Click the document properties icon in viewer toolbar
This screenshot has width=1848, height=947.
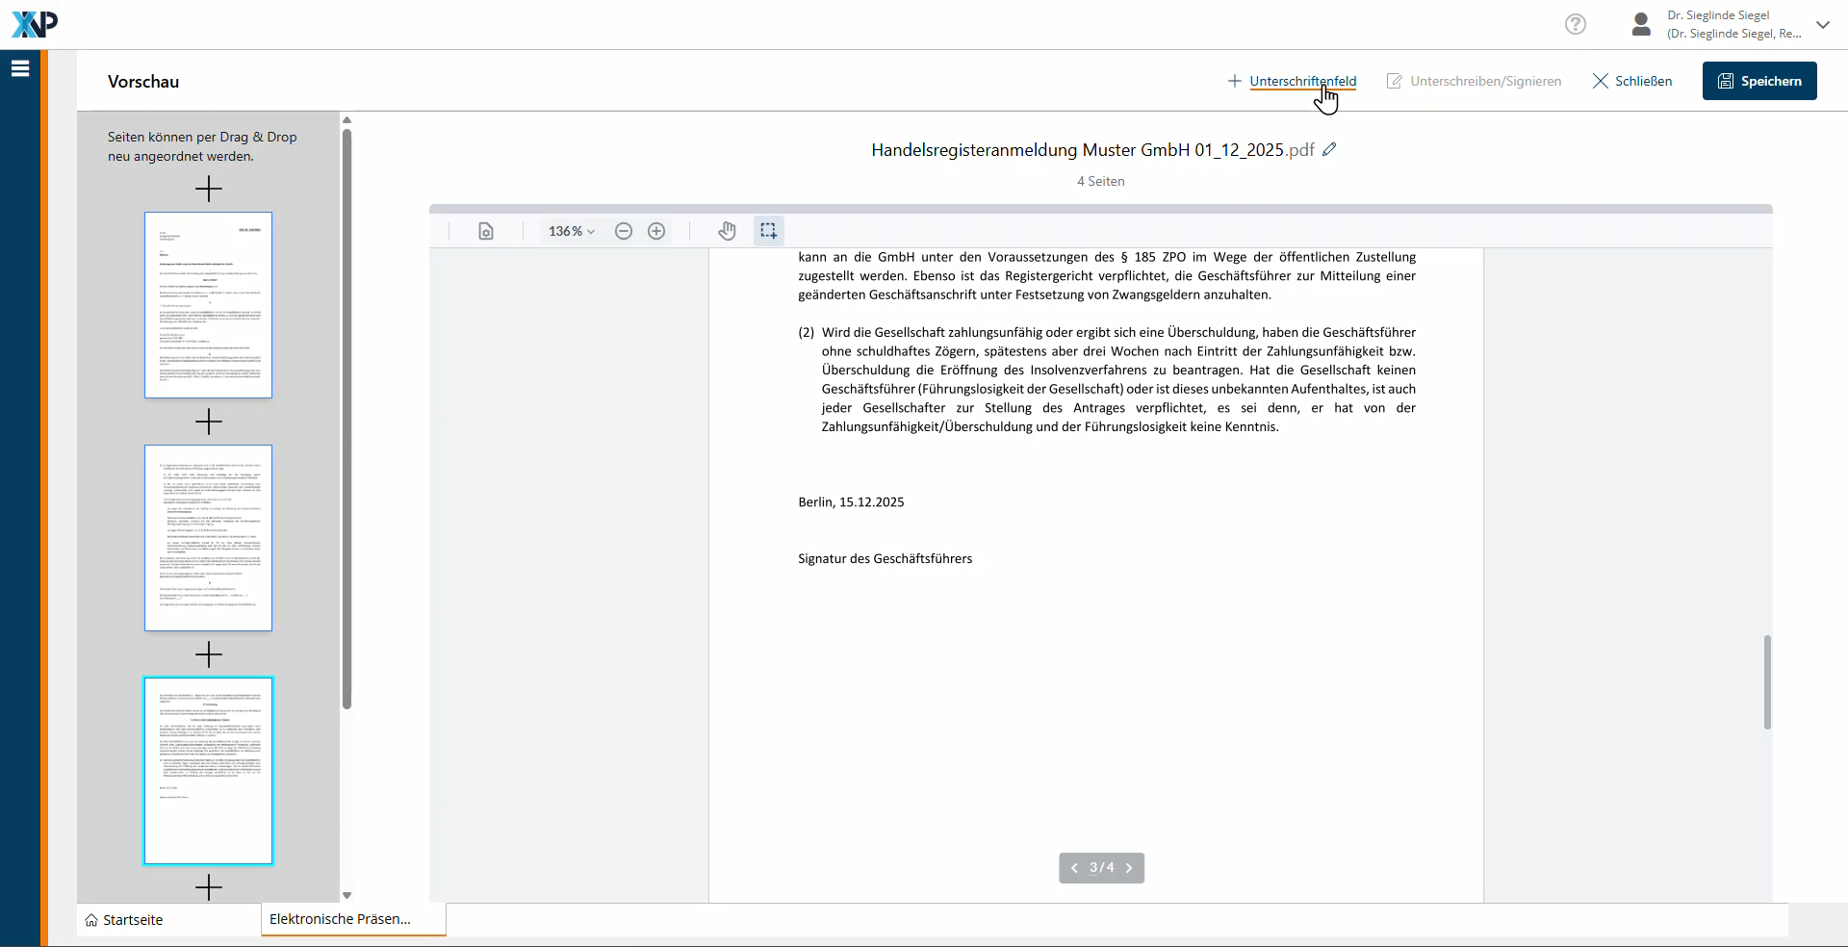(486, 231)
